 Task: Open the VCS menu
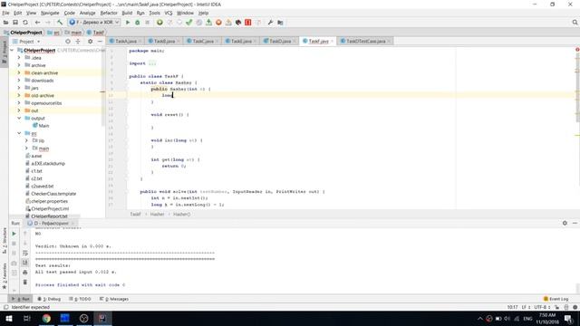169,13
